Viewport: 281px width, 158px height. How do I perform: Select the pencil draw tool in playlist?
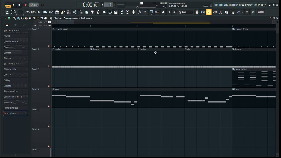tap(15, 18)
